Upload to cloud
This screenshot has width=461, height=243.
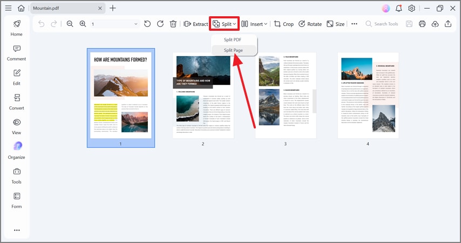coord(435,24)
